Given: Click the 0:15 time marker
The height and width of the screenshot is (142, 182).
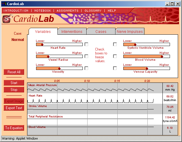Looking at the screenshot, I should tap(117, 81).
